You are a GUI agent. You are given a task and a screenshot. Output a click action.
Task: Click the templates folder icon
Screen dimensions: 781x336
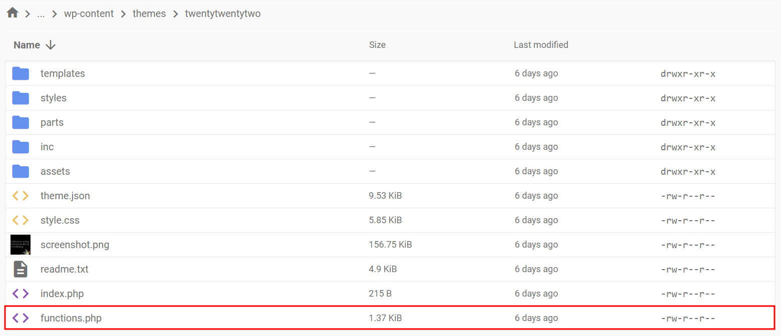21,73
